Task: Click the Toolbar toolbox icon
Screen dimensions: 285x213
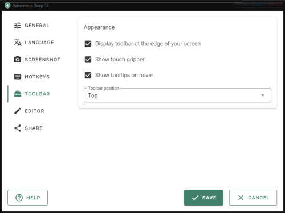Action: click(18, 94)
